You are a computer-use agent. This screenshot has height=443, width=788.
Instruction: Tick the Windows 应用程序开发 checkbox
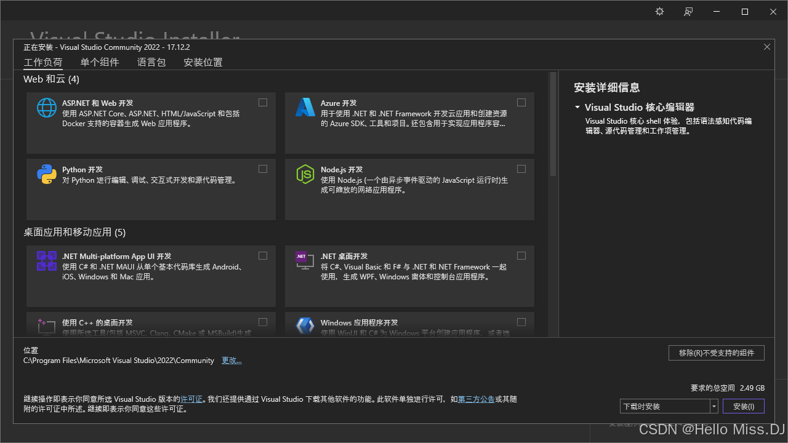[521, 322]
